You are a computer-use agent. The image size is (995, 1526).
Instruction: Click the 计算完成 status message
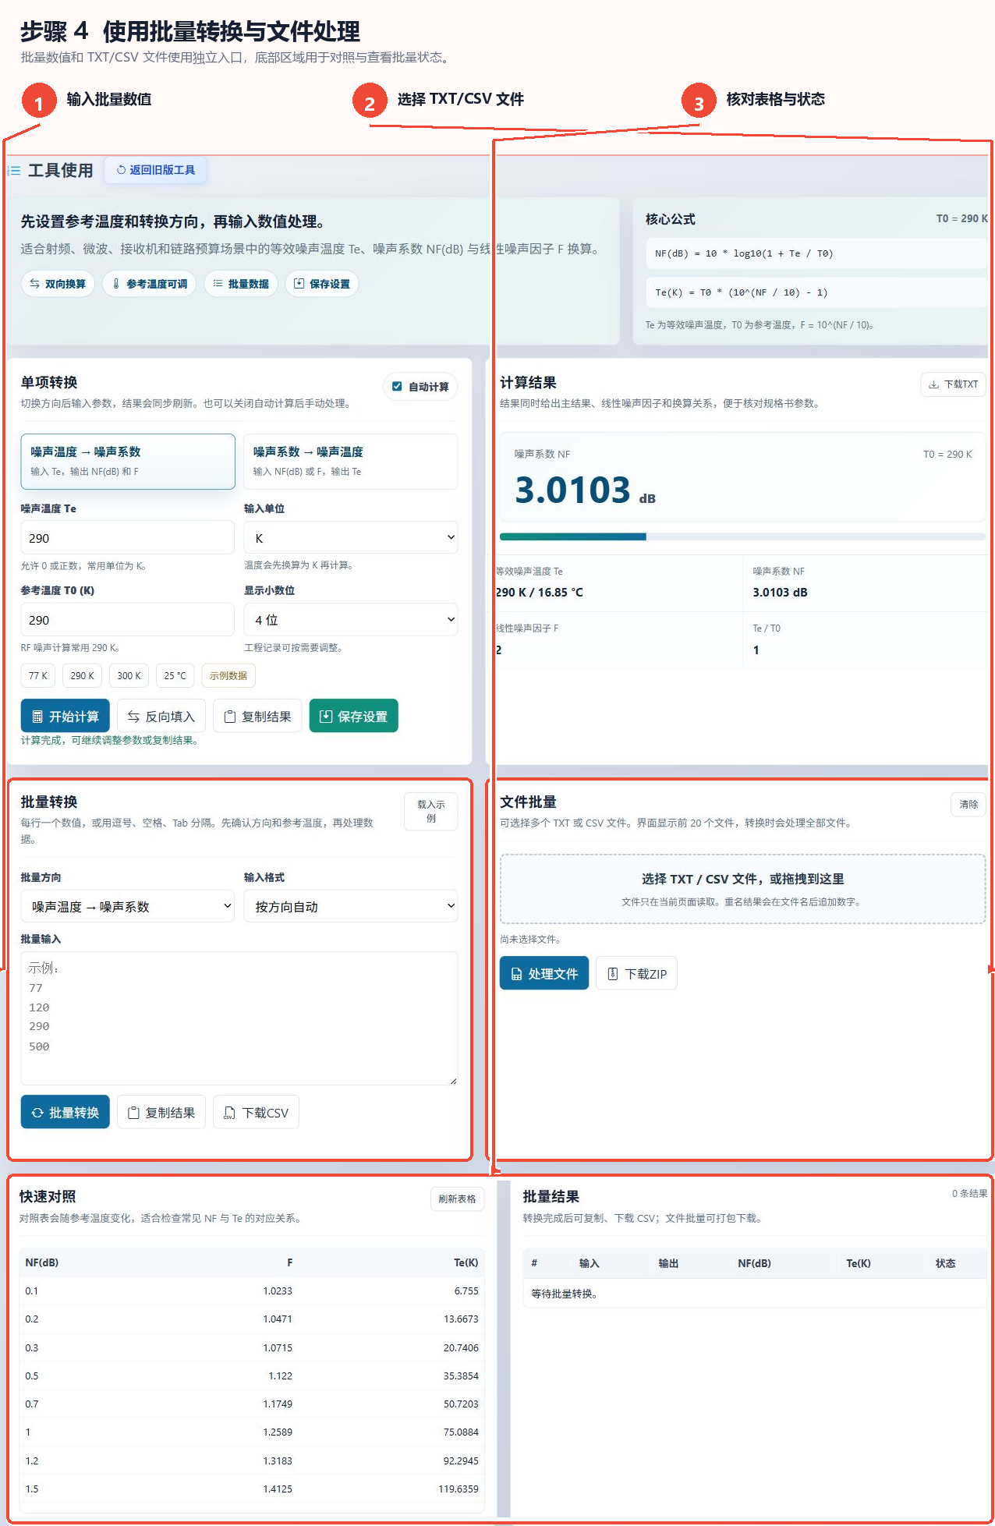point(109,740)
